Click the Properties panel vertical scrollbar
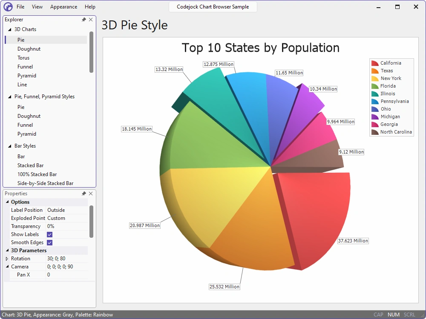Image resolution: width=426 pixels, height=319 pixels. click(x=91, y=222)
